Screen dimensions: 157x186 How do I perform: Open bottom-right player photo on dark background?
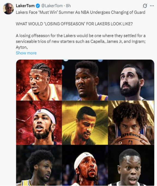(x=131, y=165)
